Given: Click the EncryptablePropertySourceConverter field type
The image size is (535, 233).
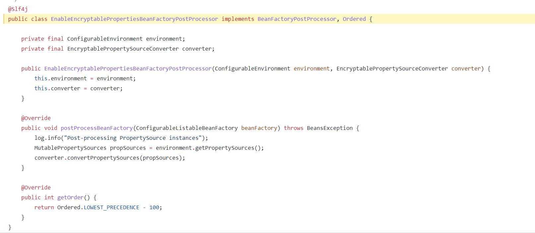Looking at the screenshot, I should [x=123, y=49].
